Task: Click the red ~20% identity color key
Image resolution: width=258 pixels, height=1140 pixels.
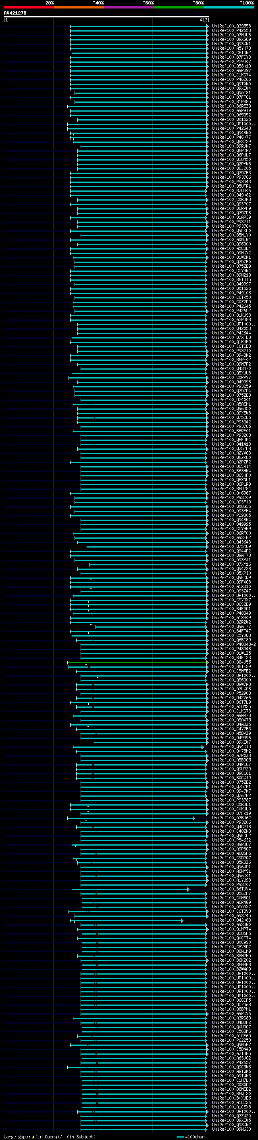Action: point(29,8)
